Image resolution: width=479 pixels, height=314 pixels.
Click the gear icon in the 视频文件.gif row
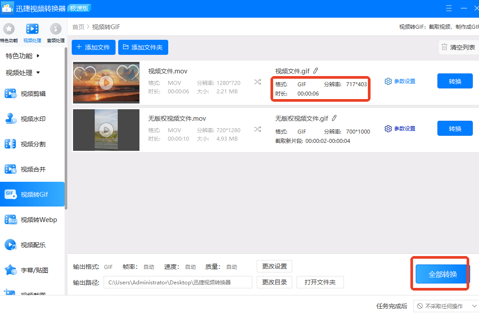click(388, 81)
